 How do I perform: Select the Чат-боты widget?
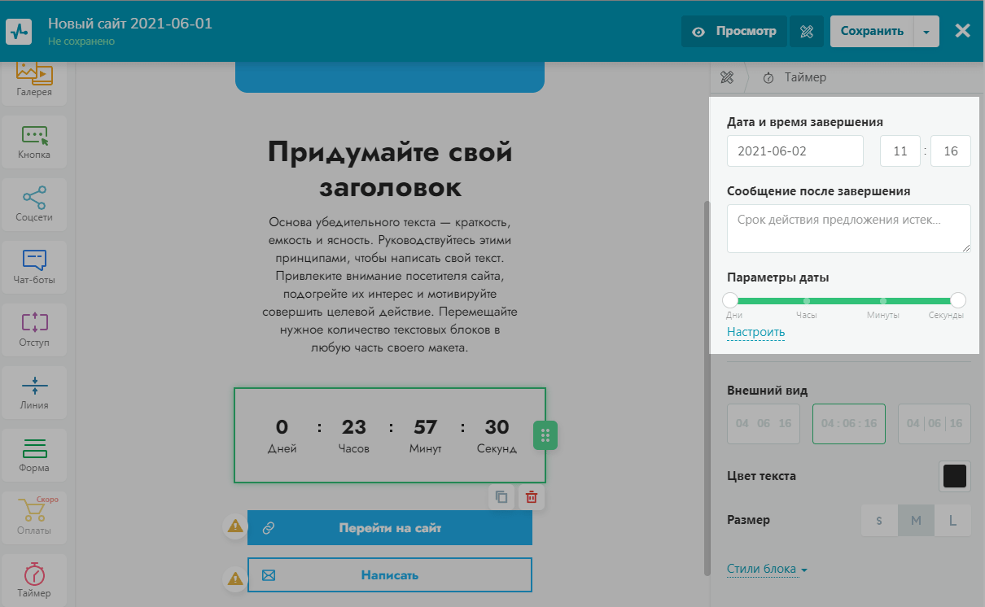[x=33, y=268]
